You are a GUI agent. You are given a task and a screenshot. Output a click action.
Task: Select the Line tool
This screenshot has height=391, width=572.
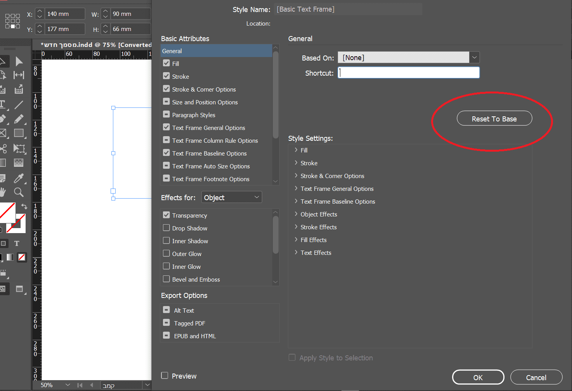19,105
